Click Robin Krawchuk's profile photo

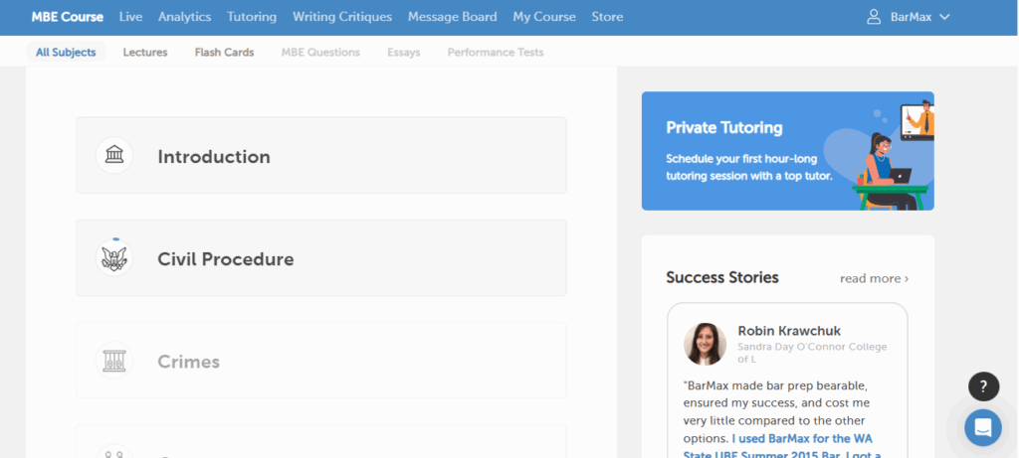pos(705,344)
